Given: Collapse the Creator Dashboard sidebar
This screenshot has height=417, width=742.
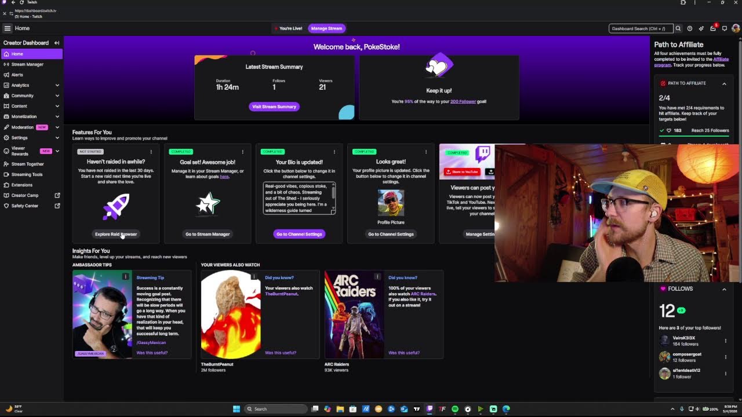Looking at the screenshot, I should pos(57,43).
